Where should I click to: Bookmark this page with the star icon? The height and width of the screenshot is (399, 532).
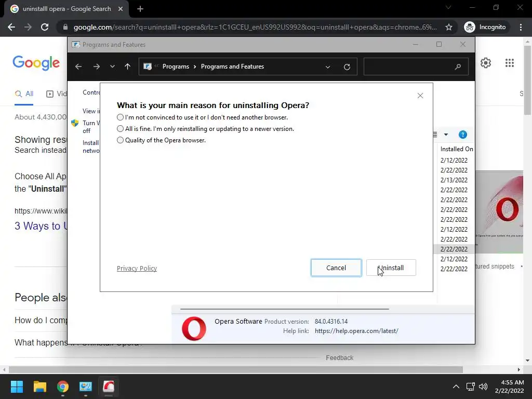(448, 27)
